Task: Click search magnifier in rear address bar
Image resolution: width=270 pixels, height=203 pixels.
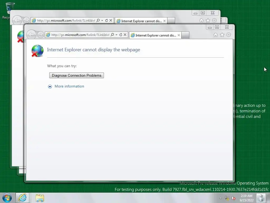Action: coord(98,20)
